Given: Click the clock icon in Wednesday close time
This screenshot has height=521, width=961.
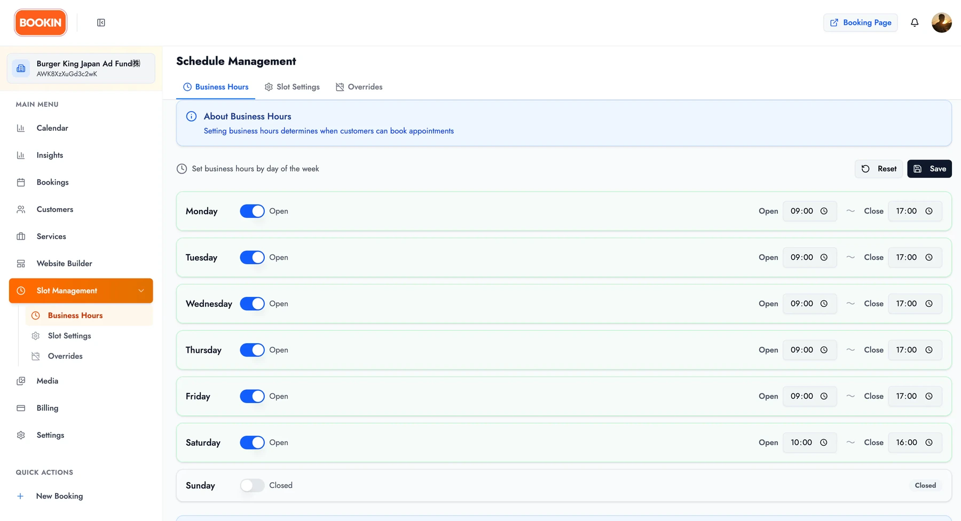Looking at the screenshot, I should [x=929, y=304].
